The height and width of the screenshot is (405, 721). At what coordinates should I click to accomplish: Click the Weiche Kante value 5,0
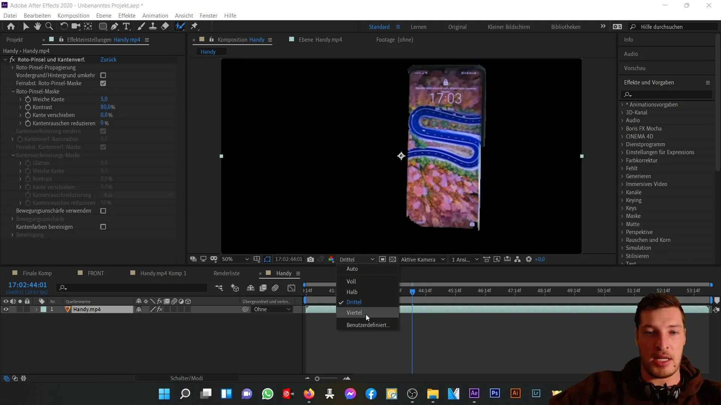[x=104, y=99]
